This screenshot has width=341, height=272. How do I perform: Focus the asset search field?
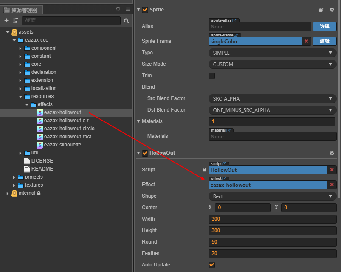71,20
